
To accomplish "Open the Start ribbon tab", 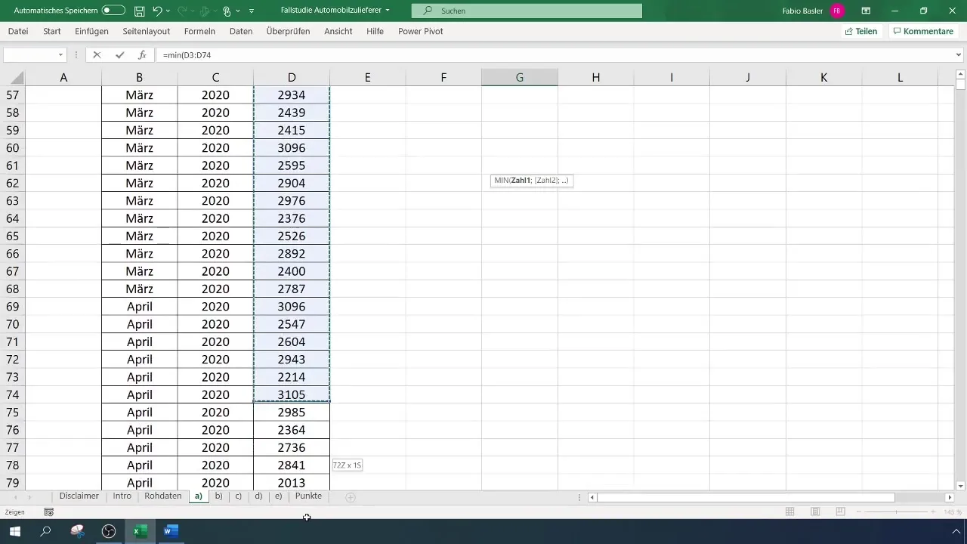I will [x=52, y=31].
